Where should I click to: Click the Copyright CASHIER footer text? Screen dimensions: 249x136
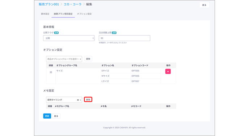point(124,128)
